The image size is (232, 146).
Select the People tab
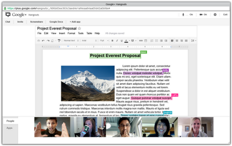pyautogui.click(x=10, y=121)
